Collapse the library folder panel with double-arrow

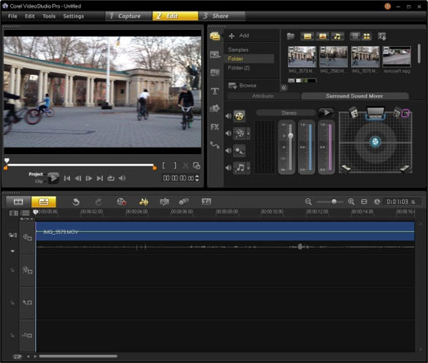pyautogui.click(x=283, y=87)
